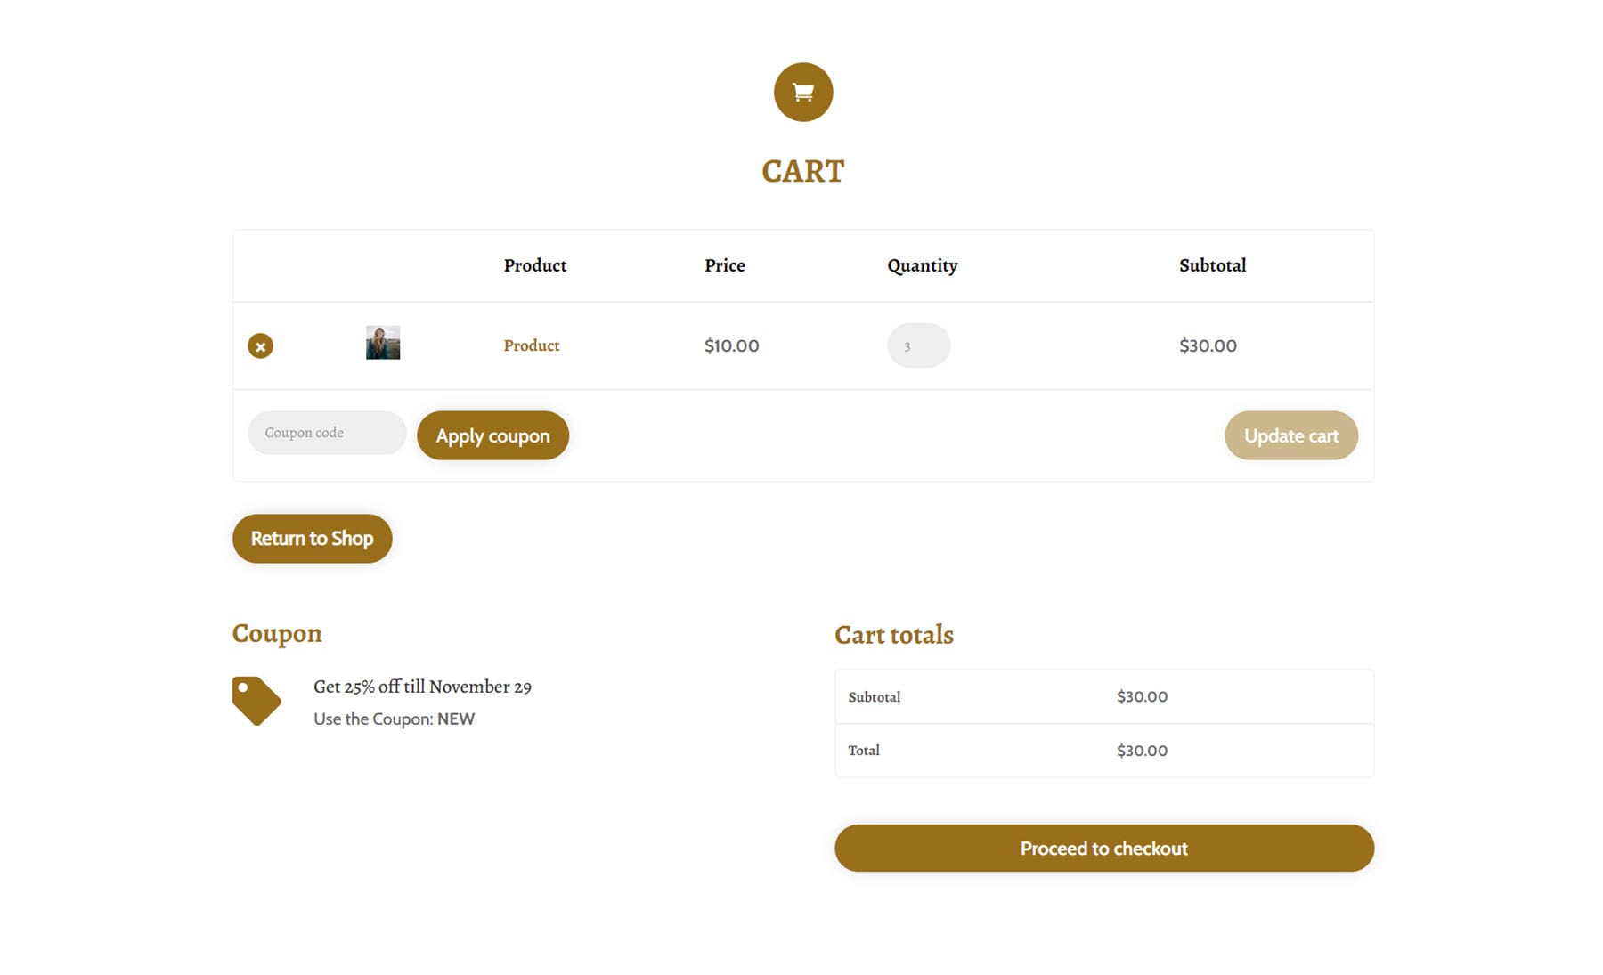Click the Price column header
Image resolution: width=1603 pixels, height=975 pixels.
coord(724,264)
